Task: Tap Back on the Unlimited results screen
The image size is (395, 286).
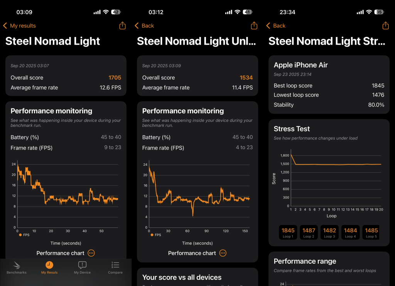Action: point(144,26)
